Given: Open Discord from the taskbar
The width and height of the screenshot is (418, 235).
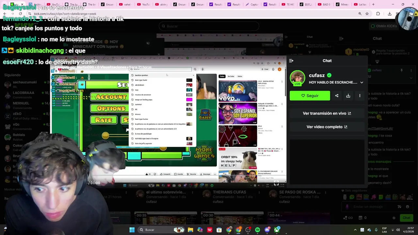Looking at the screenshot, I should (x=267, y=230).
